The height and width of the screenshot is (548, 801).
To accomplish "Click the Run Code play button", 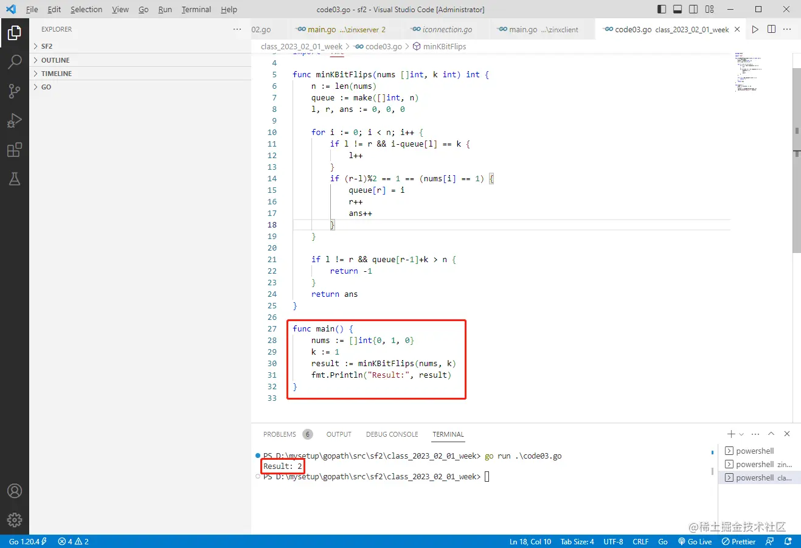I will [755, 29].
